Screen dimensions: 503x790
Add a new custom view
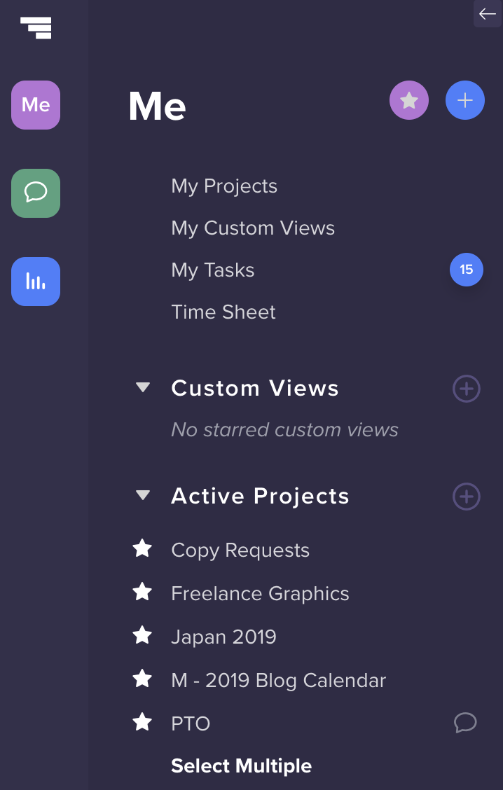coord(467,388)
